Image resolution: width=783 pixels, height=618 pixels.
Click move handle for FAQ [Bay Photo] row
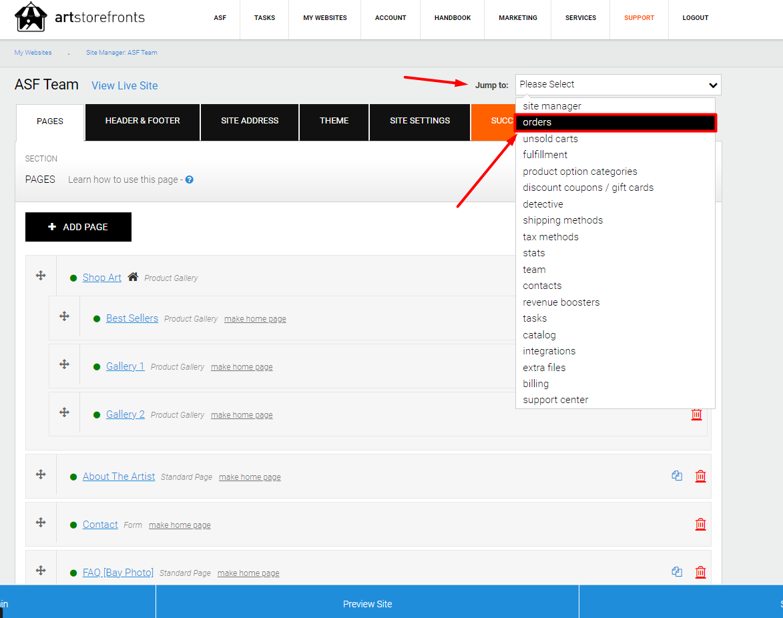point(41,570)
